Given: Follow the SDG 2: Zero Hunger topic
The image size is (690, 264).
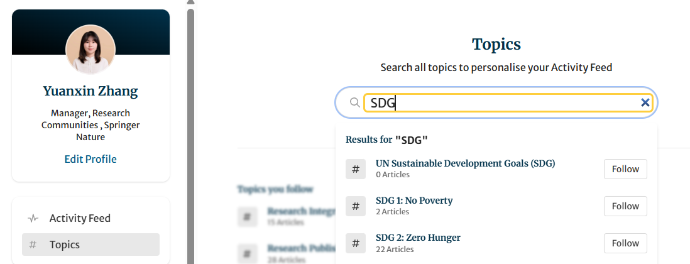Looking at the screenshot, I should pyautogui.click(x=625, y=243).
